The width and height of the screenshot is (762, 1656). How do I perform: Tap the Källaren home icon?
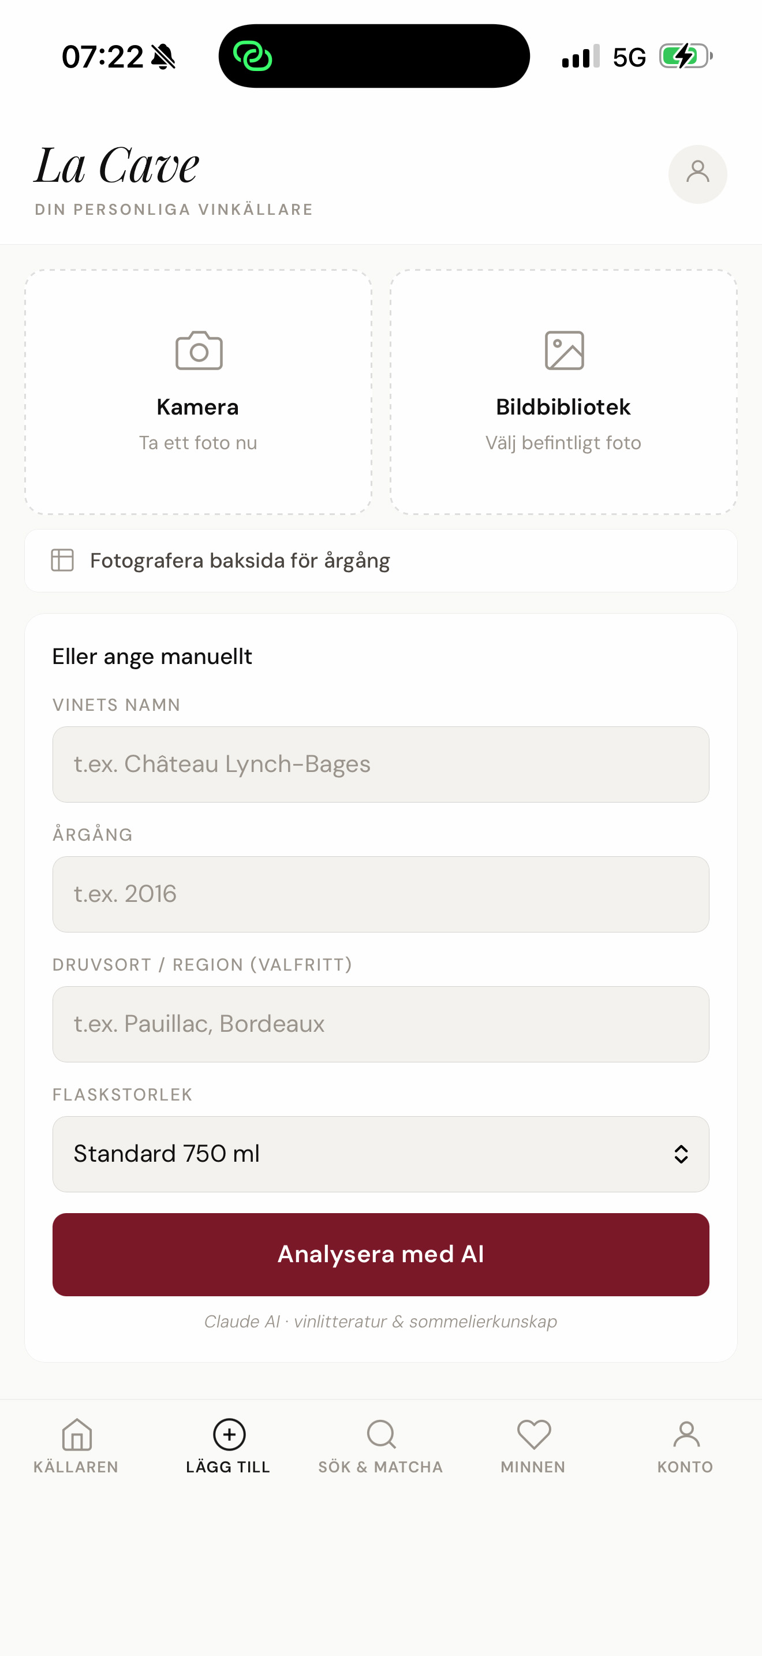pos(76,1434)
